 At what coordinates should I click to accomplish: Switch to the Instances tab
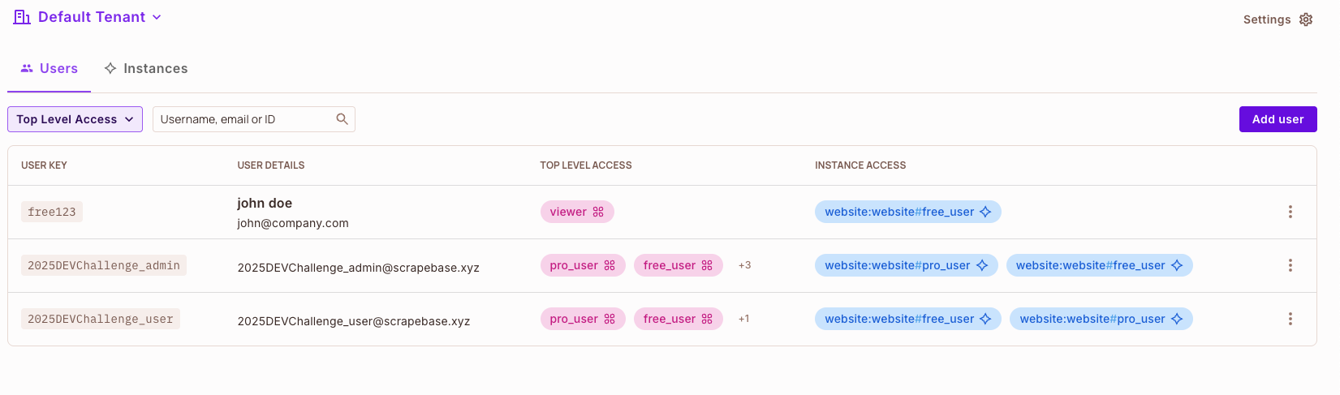point(146,69)
